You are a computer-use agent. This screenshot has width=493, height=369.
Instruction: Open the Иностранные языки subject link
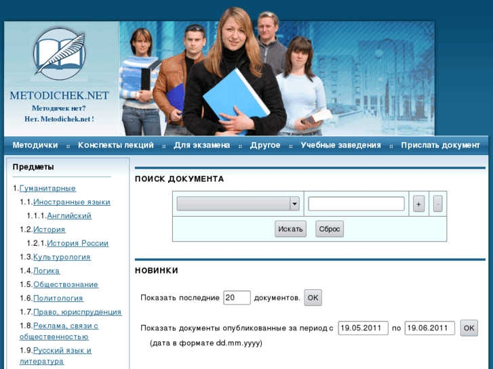pyautogui.click(x=72, y=202)
